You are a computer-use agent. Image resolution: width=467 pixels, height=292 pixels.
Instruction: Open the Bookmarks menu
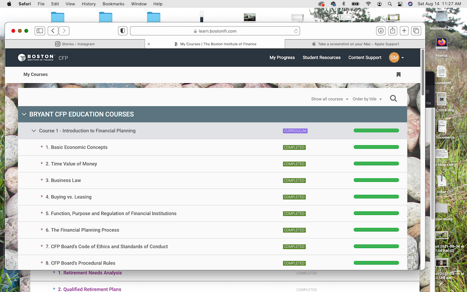pyautogui.click(x=113, y=4)
